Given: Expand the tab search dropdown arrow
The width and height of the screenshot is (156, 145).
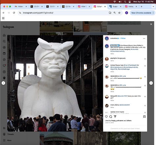Looking at the screenshot, I should coord(153,7).
